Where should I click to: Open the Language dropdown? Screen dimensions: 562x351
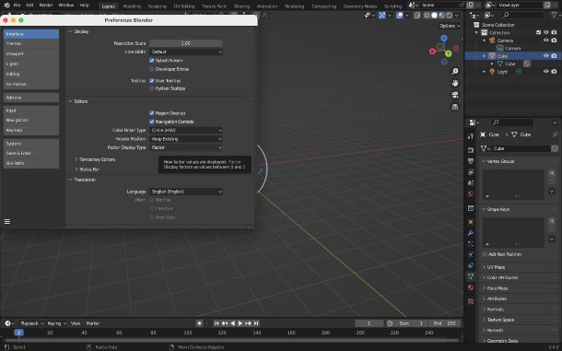click(x=186, y=192)
